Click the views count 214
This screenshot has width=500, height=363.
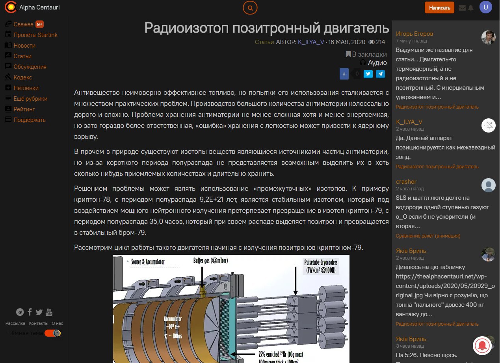pos(376,42)
